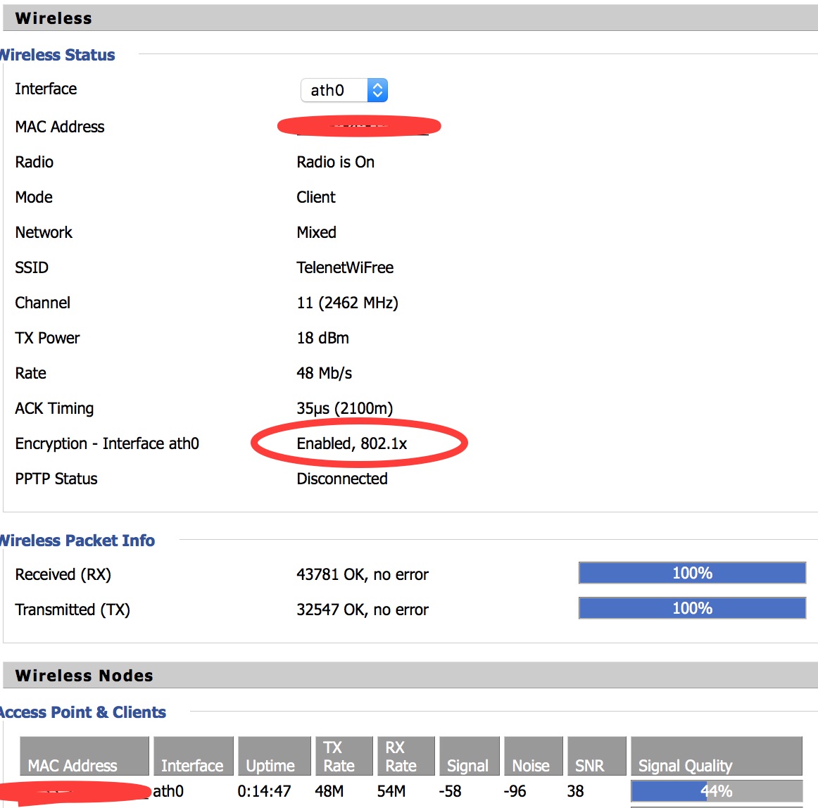Click the Enabled, 802.1x encryption value

[x=352, y=443]
